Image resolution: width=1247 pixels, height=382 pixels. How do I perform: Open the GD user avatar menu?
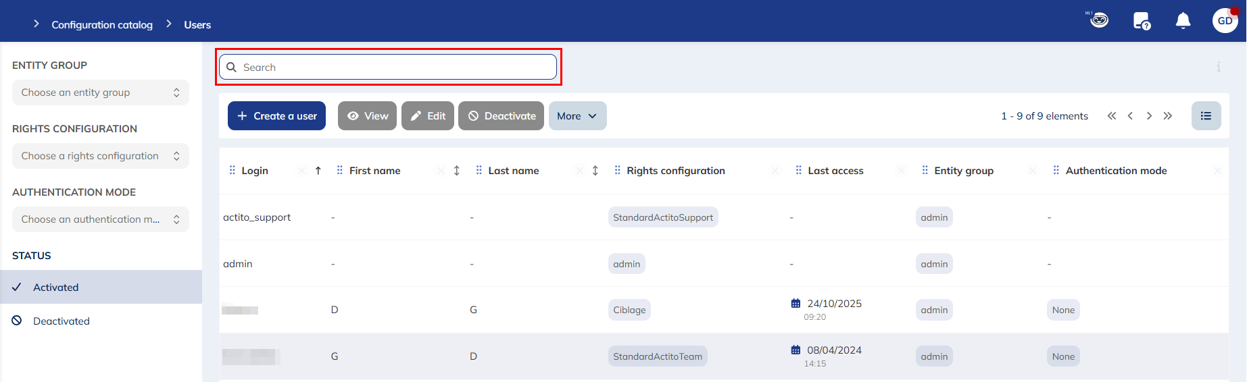pos(1225,21)
